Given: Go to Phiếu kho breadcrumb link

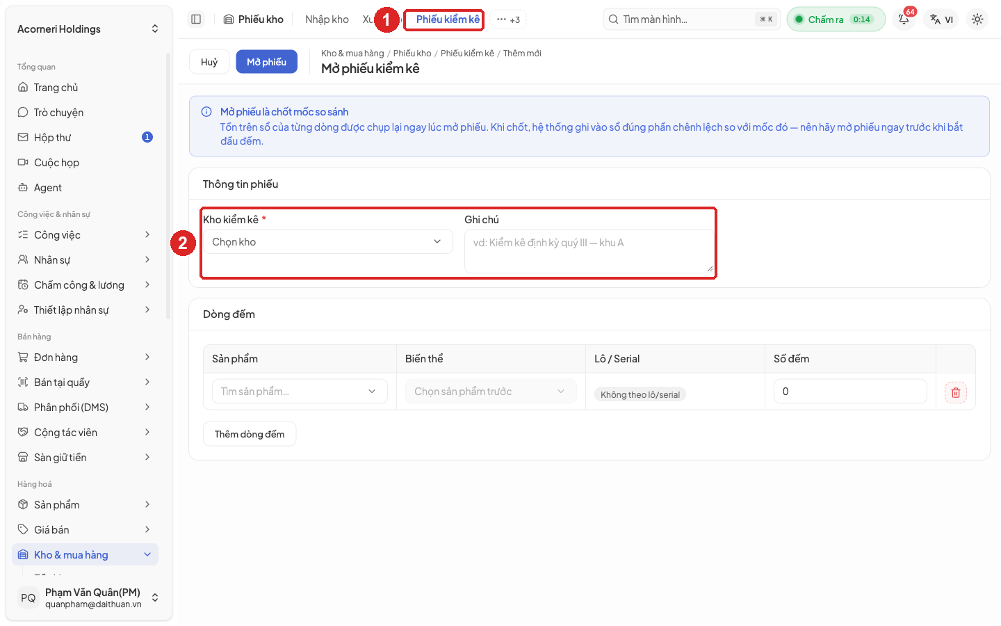Looking at the screenshot, I should 412,54.
